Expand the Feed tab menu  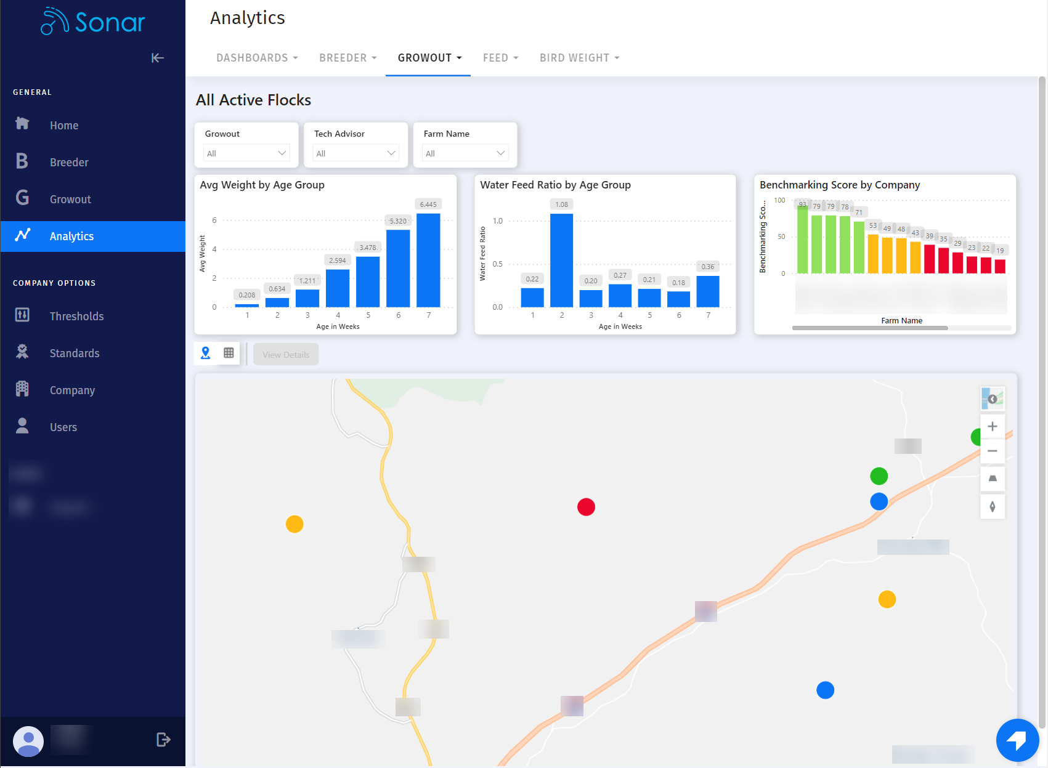(x=500, y=58)
